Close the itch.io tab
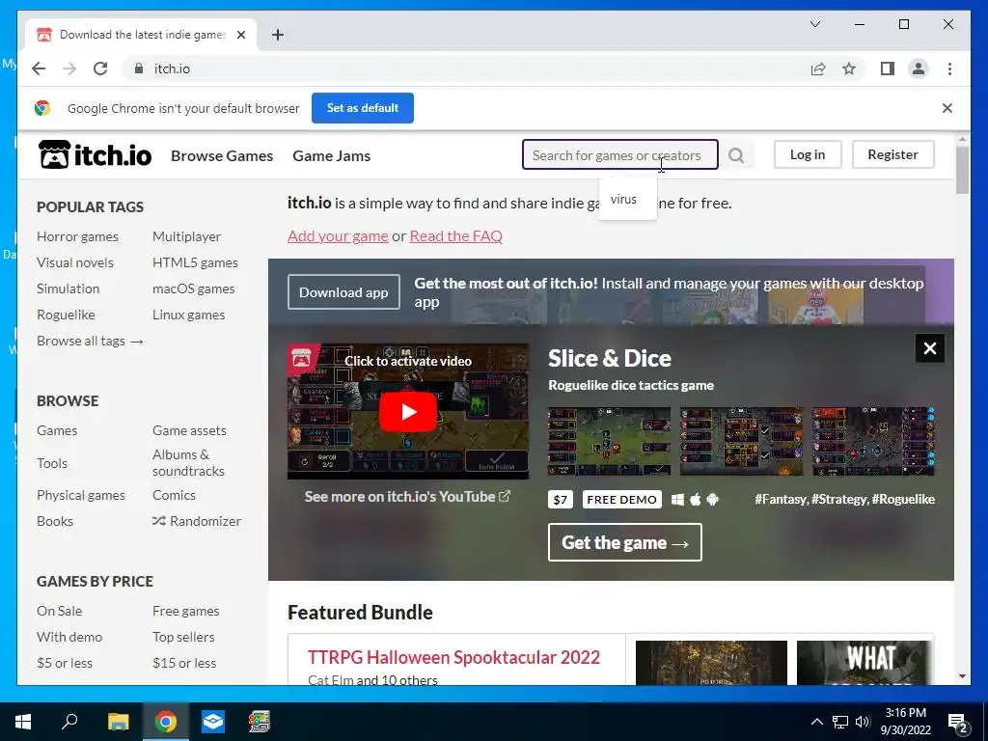 click(240, 35)
